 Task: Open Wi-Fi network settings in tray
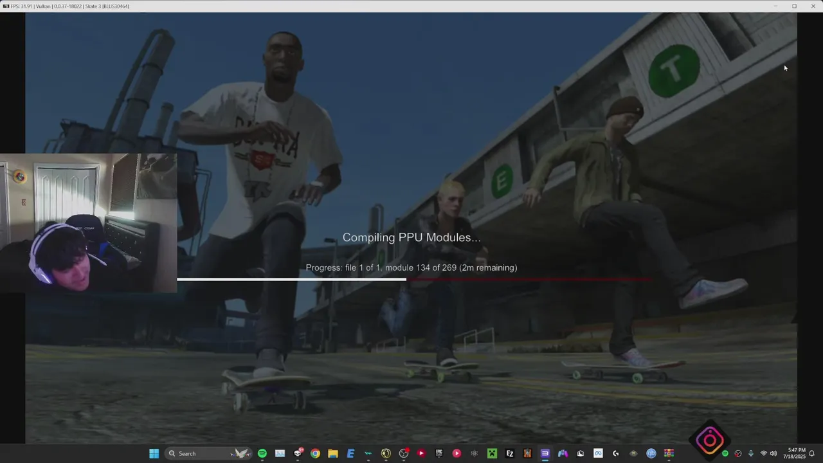tap(764, 453)
